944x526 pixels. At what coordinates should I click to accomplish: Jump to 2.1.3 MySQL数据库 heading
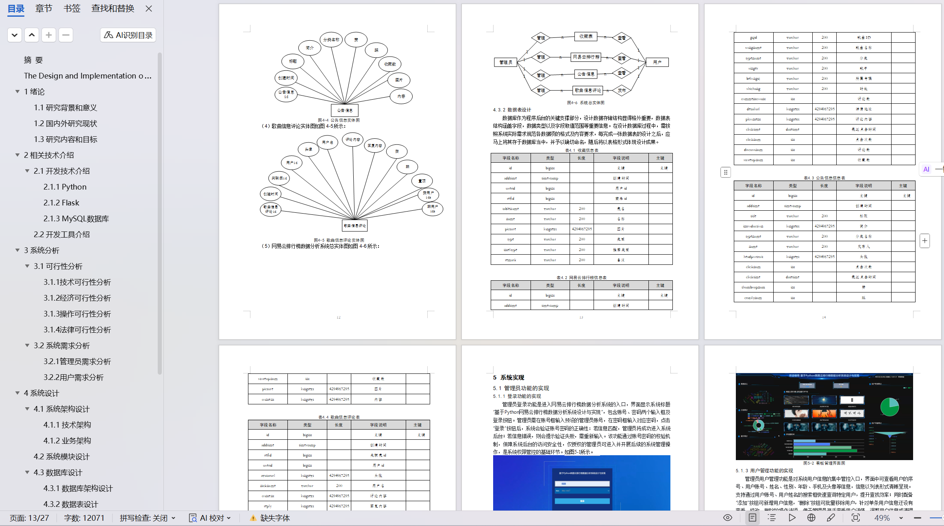[76, 218]
